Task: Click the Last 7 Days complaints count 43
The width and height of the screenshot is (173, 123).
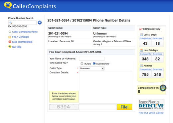Action: point(145,43)
